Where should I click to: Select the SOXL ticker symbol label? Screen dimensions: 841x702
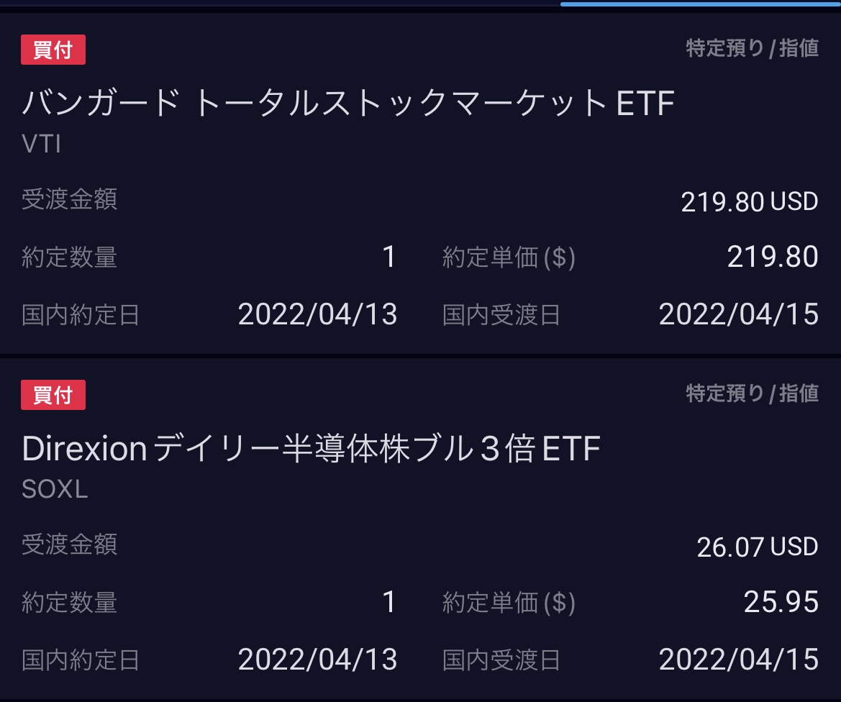(55, 490)
